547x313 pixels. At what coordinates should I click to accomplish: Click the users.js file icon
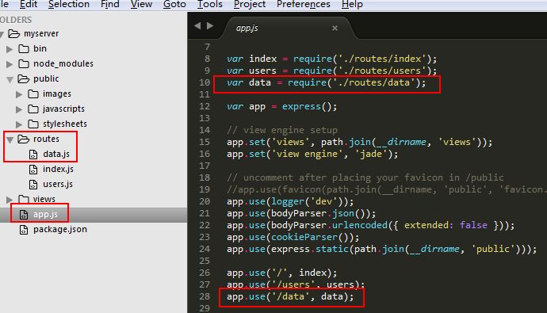[33, 185]
